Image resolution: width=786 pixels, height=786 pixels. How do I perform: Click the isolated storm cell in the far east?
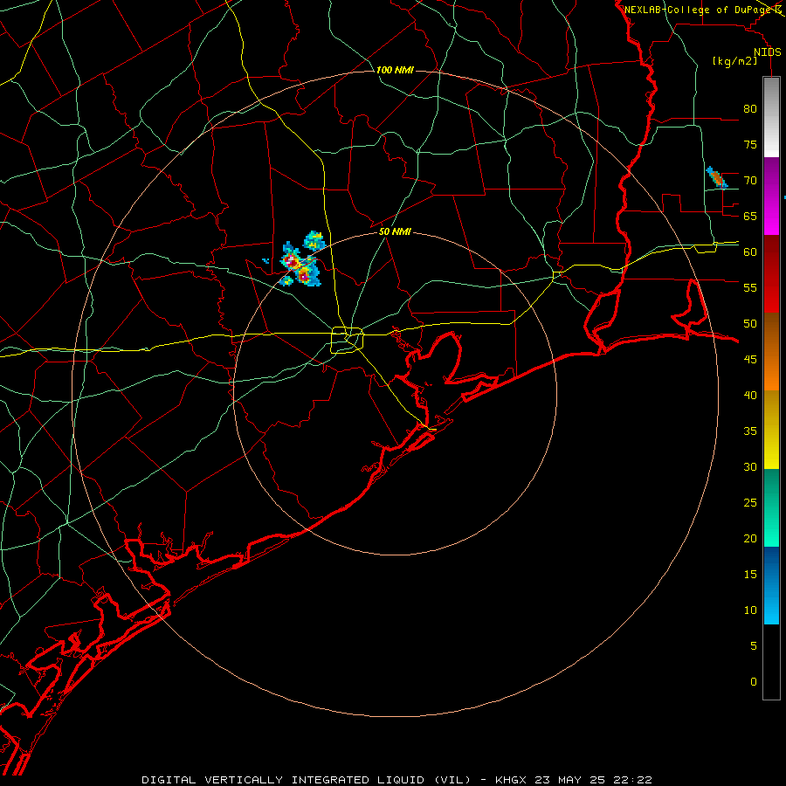pos(716,177)
